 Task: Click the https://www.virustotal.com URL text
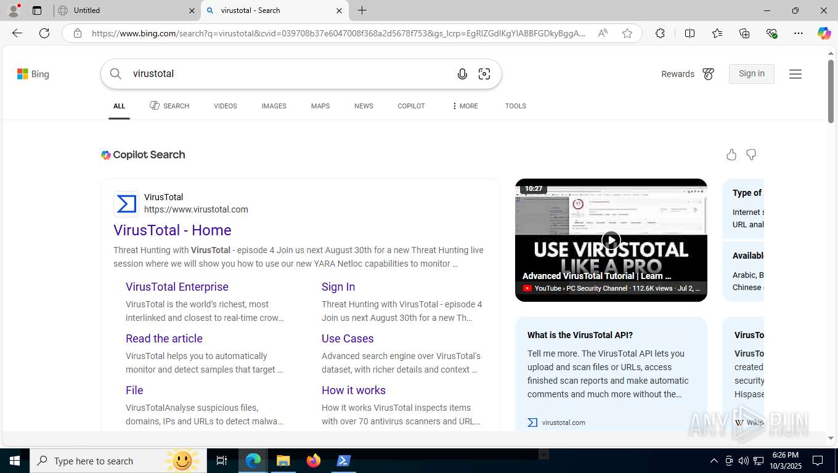(x=196, y=209)
